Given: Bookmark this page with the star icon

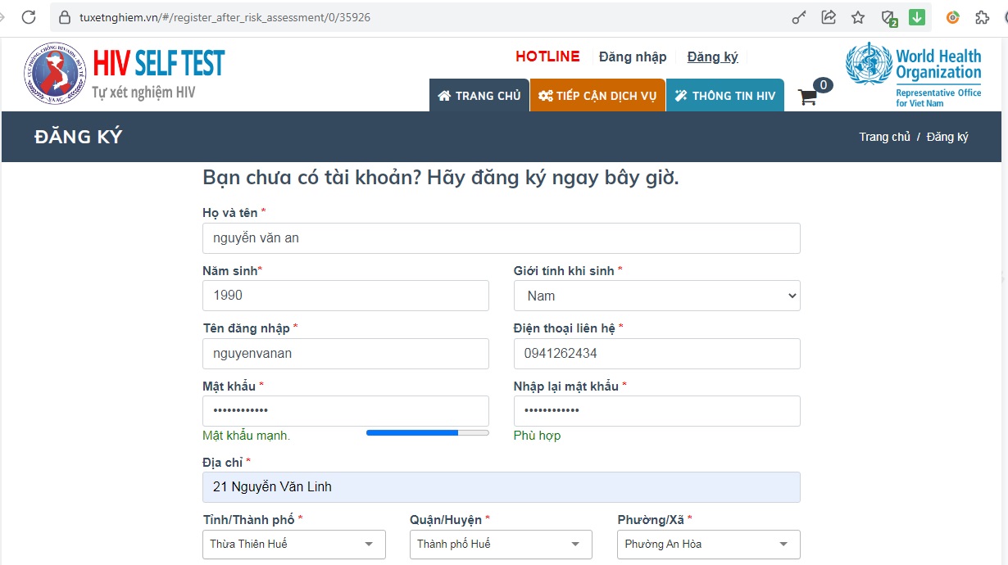Looking at the screenshot, I should click(858, 17).
